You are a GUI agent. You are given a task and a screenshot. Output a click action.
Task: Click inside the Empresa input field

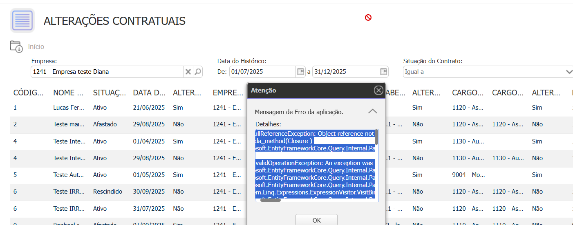click(106, 72)
